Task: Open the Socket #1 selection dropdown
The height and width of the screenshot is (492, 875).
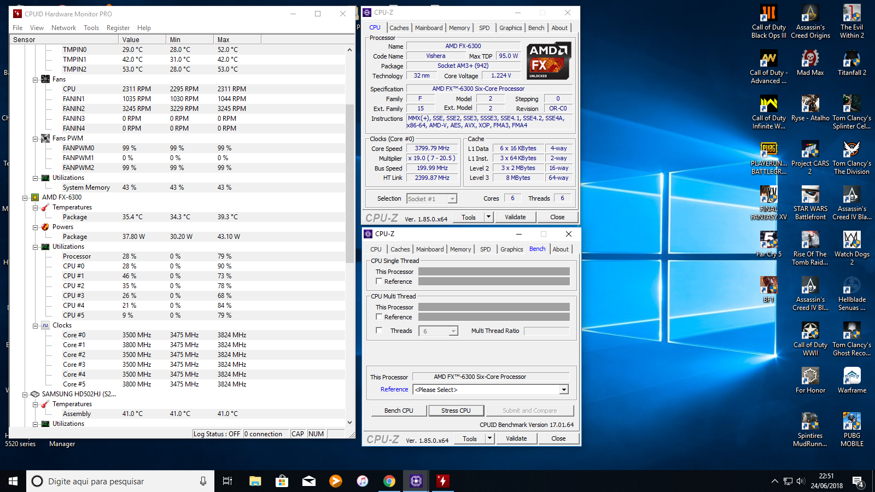Action: [x=452, y=199]
